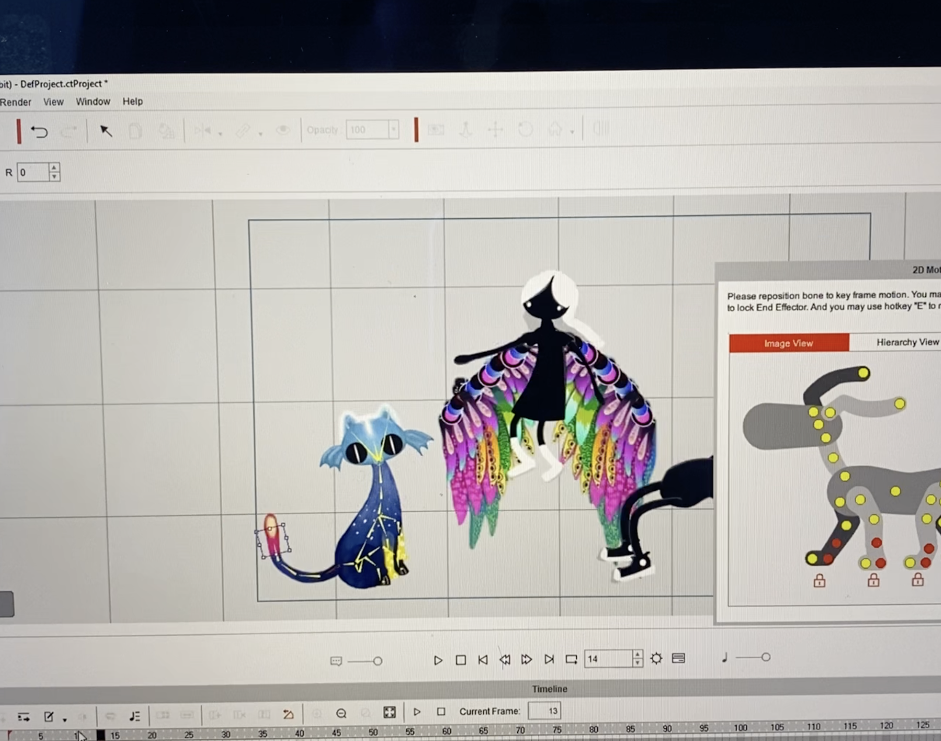Click the Play button in the playback bar
The height and width of the screenshot is (741, 941).
point(438,660)
